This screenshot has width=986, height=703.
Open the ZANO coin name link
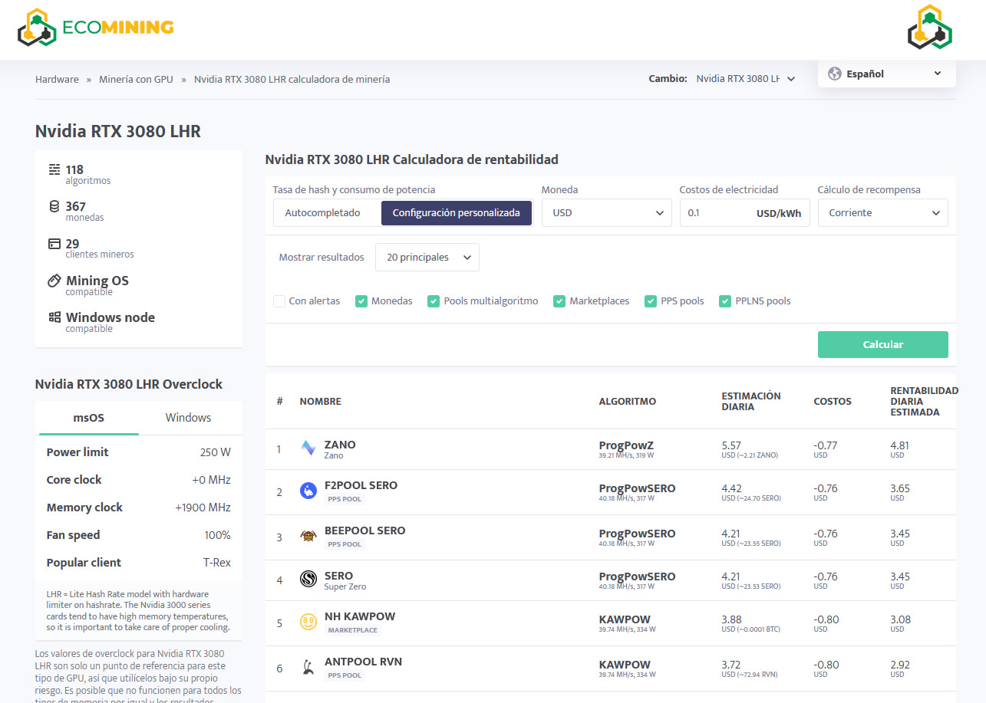[x=340, y=445]
